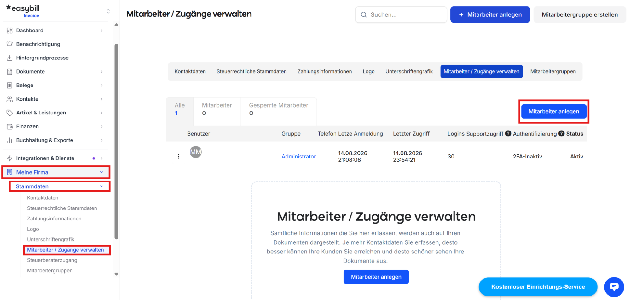Open the Logo tab
This screenshot has width=630, height=300.
368,71
